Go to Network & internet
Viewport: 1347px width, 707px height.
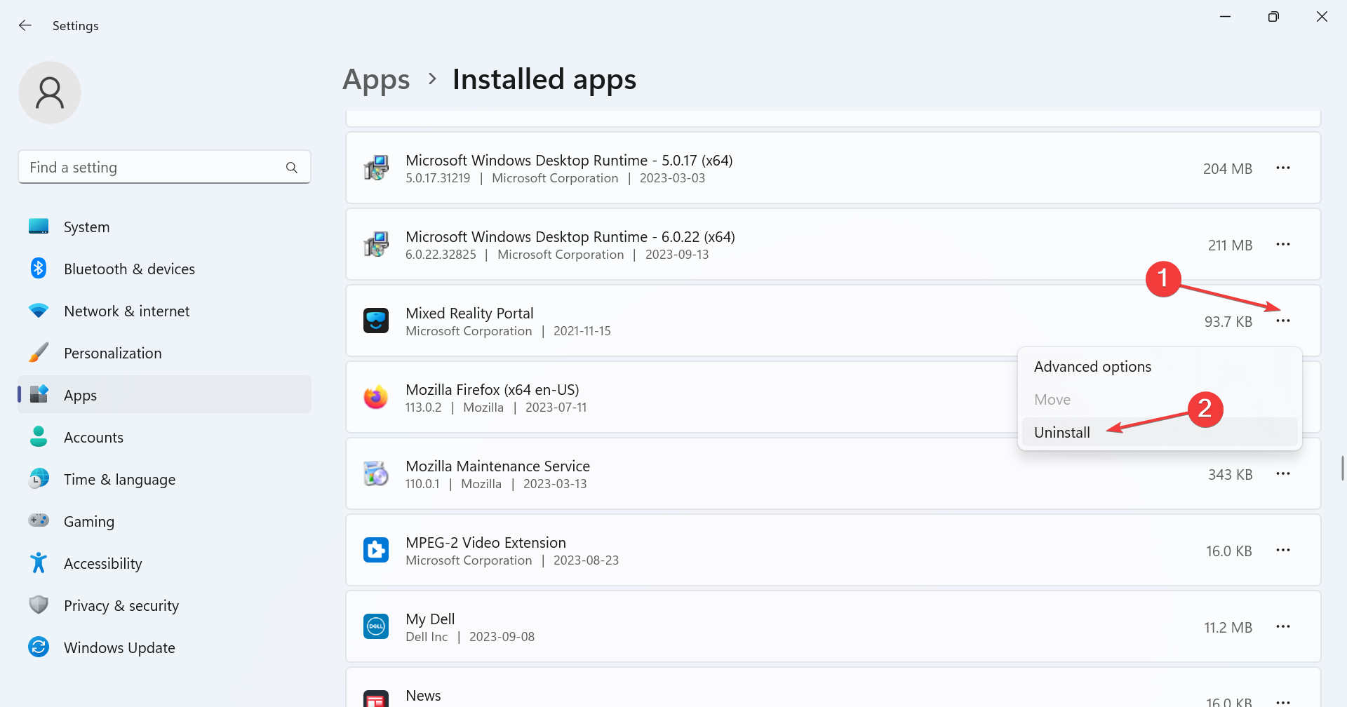pyautogui.click(x=164, y=311)
